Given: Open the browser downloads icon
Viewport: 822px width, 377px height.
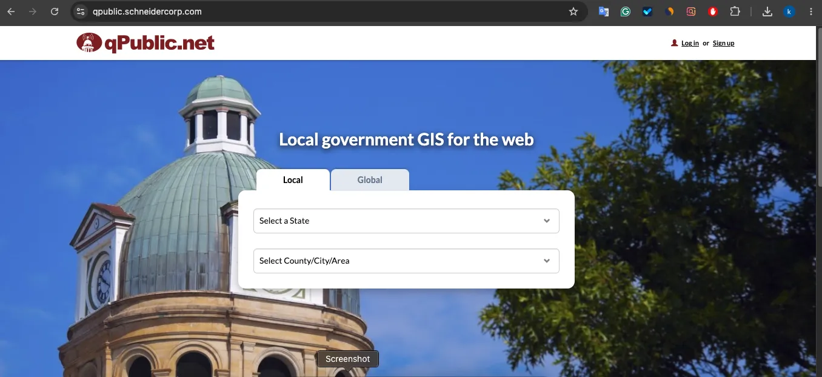Looking at the screenshot, I should pos(767,12).
